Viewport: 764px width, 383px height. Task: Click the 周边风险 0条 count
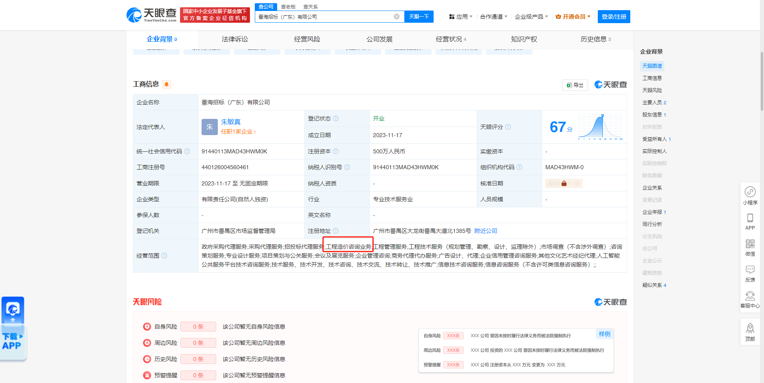pyautogui.click(x=198, y=343)
